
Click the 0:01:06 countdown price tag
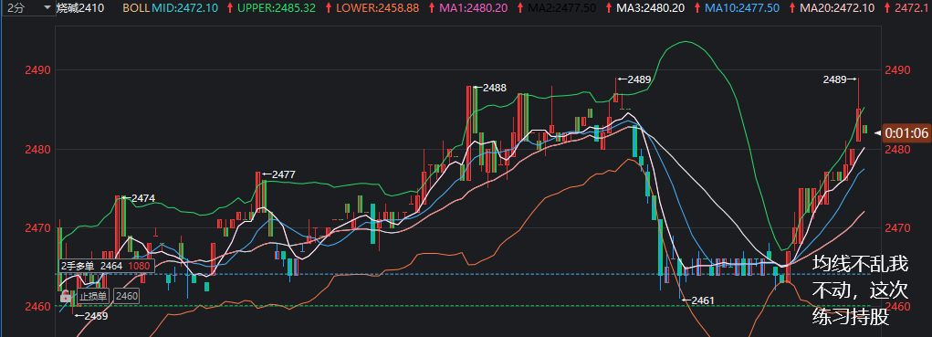tap(906, 133)
